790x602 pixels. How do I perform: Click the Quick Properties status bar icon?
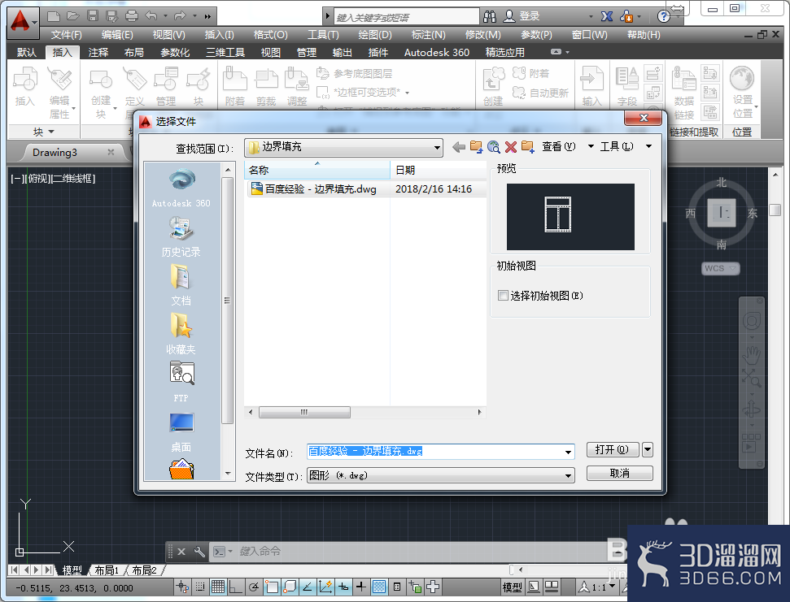tap(397, 587)
